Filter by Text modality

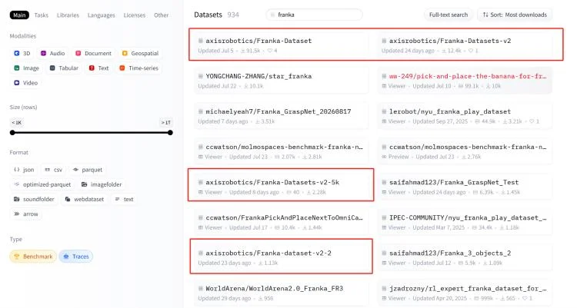coord(98,68)
